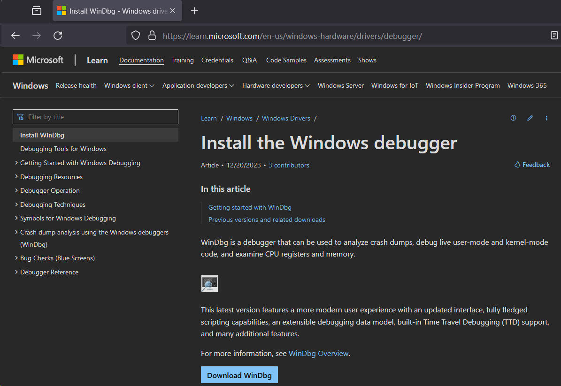The height and width of the screenshot is (386, 561).
Task: Go to Windows Insider Program
Action: point(462,85)
